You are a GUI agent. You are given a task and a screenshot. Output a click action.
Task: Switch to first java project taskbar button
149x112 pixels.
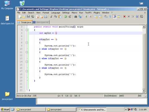[x=31, y=110]
